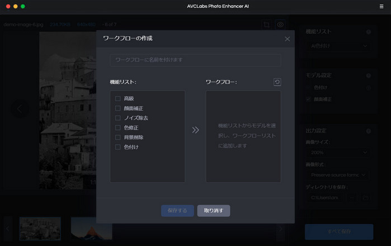Click the C:\Users save directory field

click(x=326, y=198)
